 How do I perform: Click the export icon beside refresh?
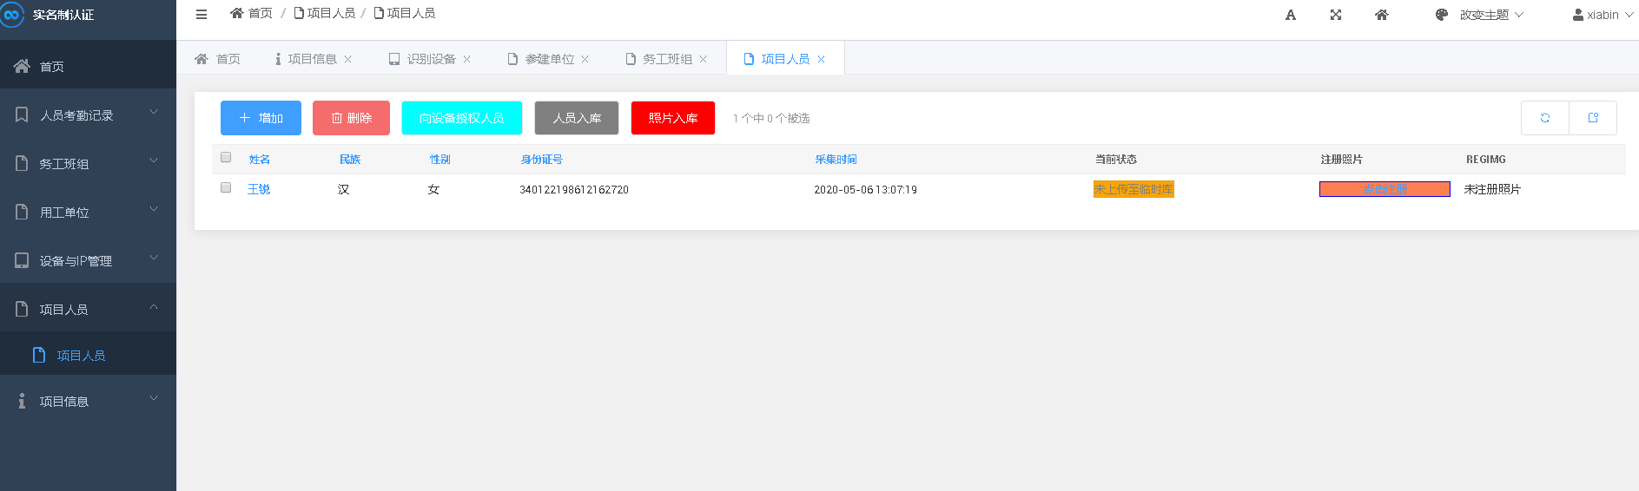pyautogui.click(x=1593, y=118)
